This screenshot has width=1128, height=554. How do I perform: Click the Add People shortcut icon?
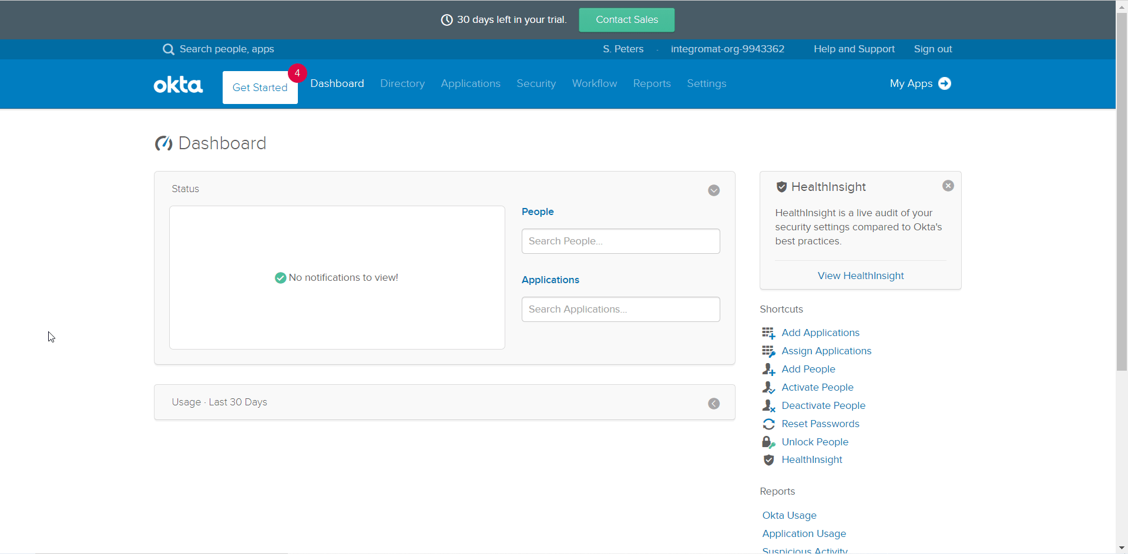(x=768, y=370)
